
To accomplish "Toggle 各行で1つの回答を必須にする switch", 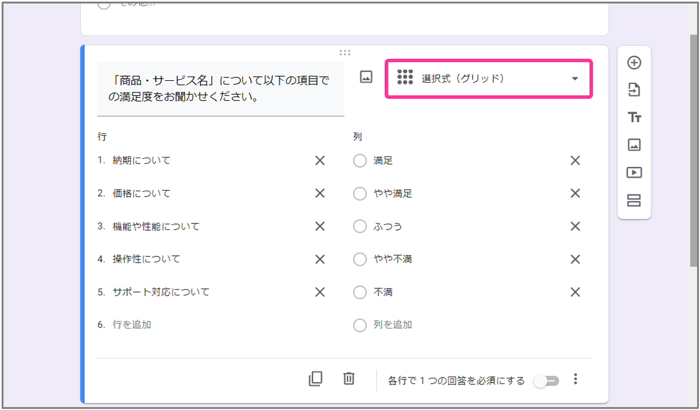I will (x=546, y=381).
